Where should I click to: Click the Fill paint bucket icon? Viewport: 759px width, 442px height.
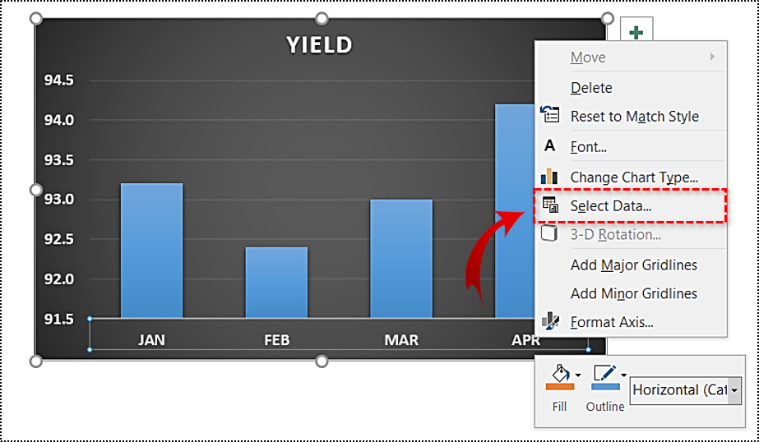point(560,373)
